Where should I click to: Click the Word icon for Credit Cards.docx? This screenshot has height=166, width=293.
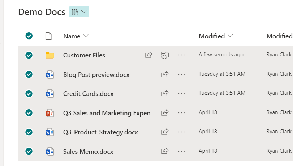tap(50, 94)
